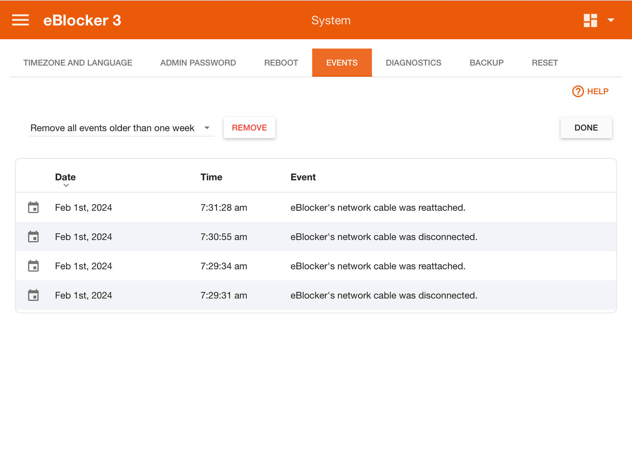Sort events by Date column header

65,177
